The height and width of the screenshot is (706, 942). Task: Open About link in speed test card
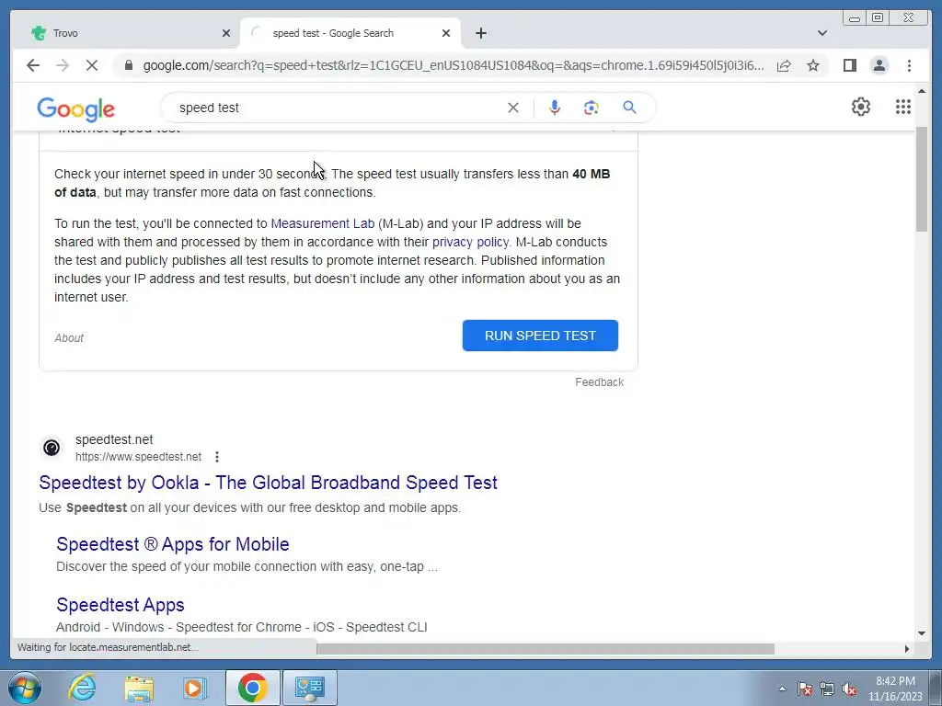tap(69, 338)
